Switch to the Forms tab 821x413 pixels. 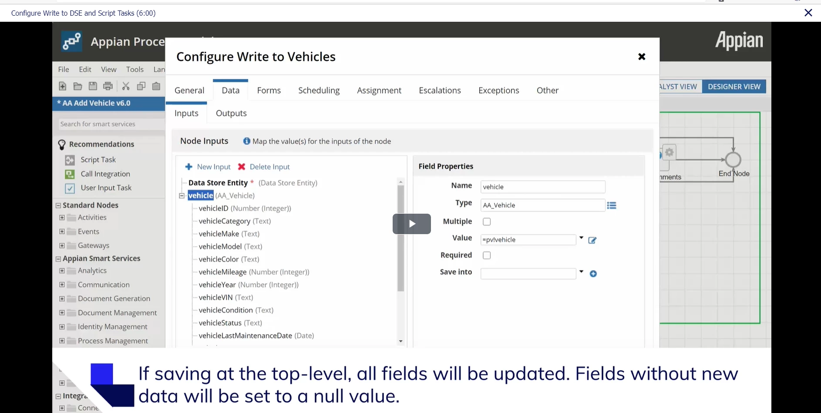click(269, 91)
